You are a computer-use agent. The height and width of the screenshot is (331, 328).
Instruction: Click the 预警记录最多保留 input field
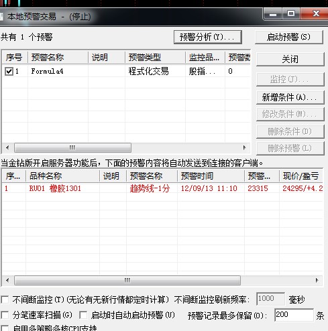[294, 315]
